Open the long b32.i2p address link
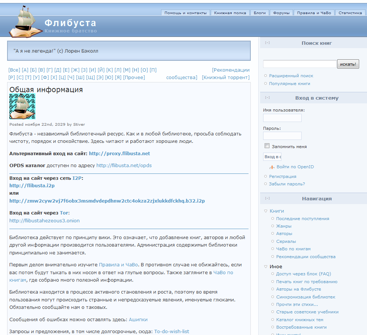The image size is (367, 335). (107, 201)
